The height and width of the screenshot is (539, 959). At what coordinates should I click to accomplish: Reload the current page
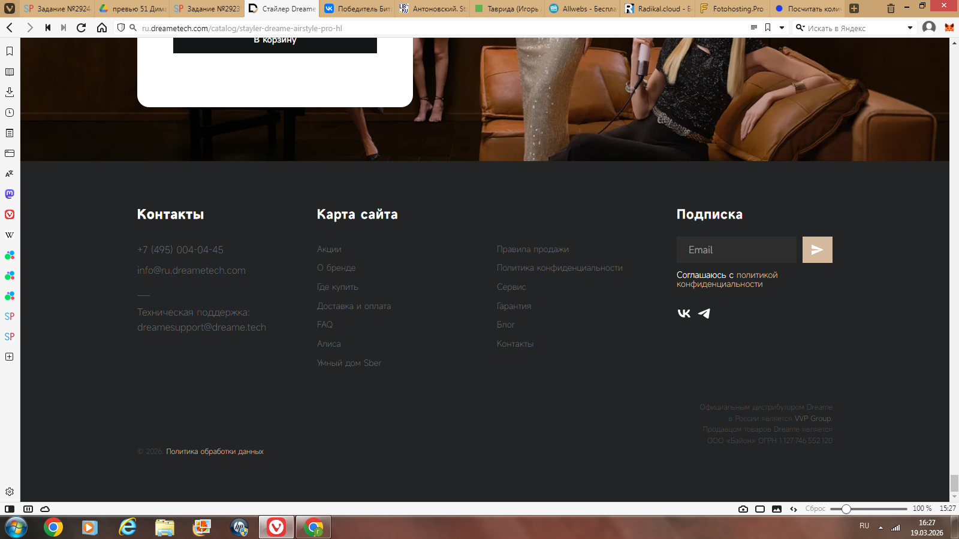[x=82, y=28]
